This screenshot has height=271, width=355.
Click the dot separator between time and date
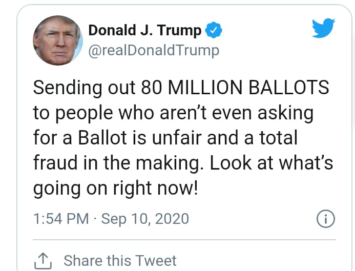pyautogui.click(x=96, y=219)
